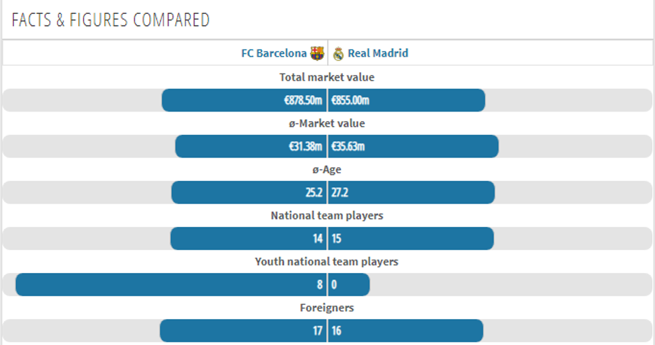Click the Real Madrid crest icon

pos(338,53)
